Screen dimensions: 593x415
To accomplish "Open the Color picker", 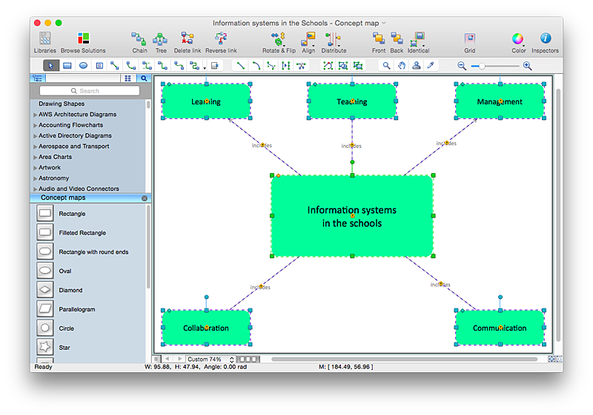I will (x=518, y=43).
